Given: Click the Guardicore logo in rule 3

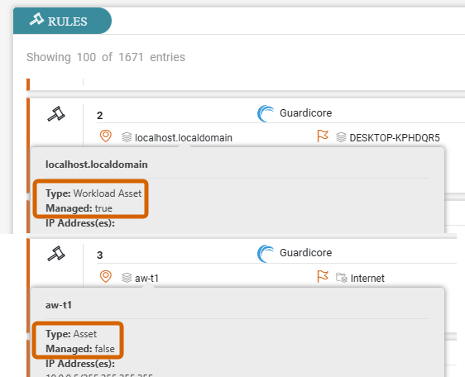Looking at the screenshot, I should point(266,254).
